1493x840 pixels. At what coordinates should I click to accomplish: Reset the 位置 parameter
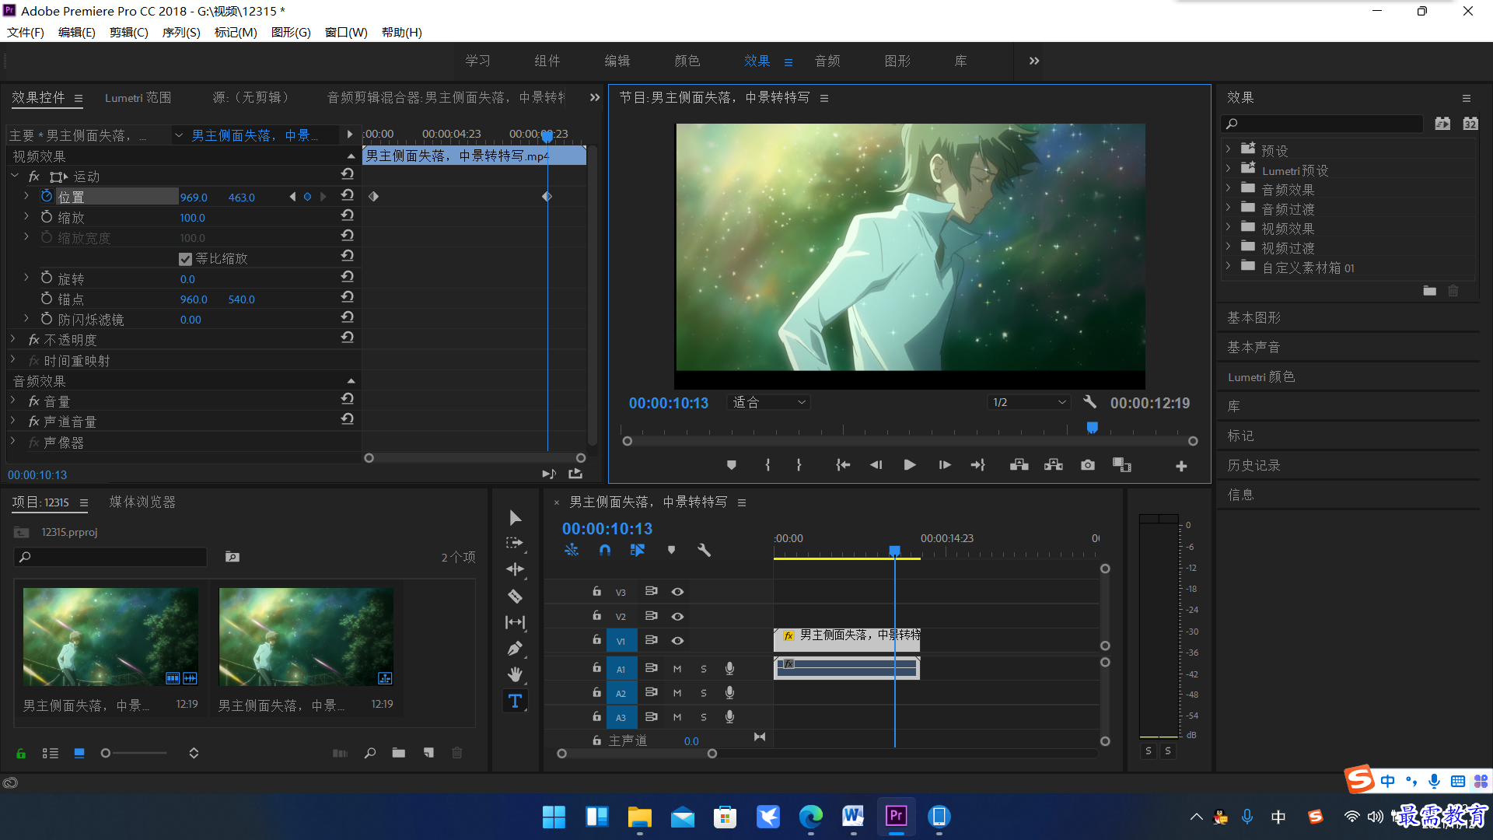click(x=348, y=195)
